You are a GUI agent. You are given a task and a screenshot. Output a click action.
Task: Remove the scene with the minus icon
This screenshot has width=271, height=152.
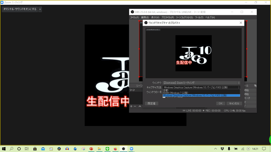coord(135,106)
